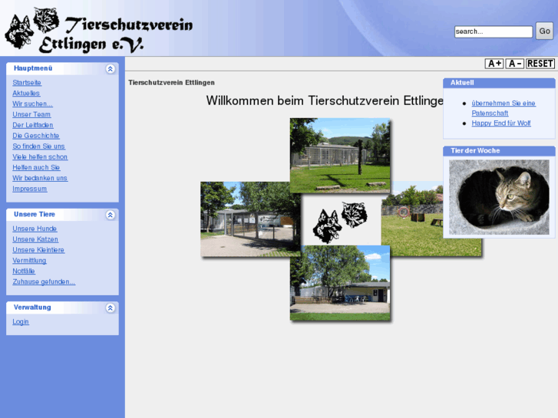Go to Wir suchen... page
The height and width of the screenshot is (418, 558).
32,104
